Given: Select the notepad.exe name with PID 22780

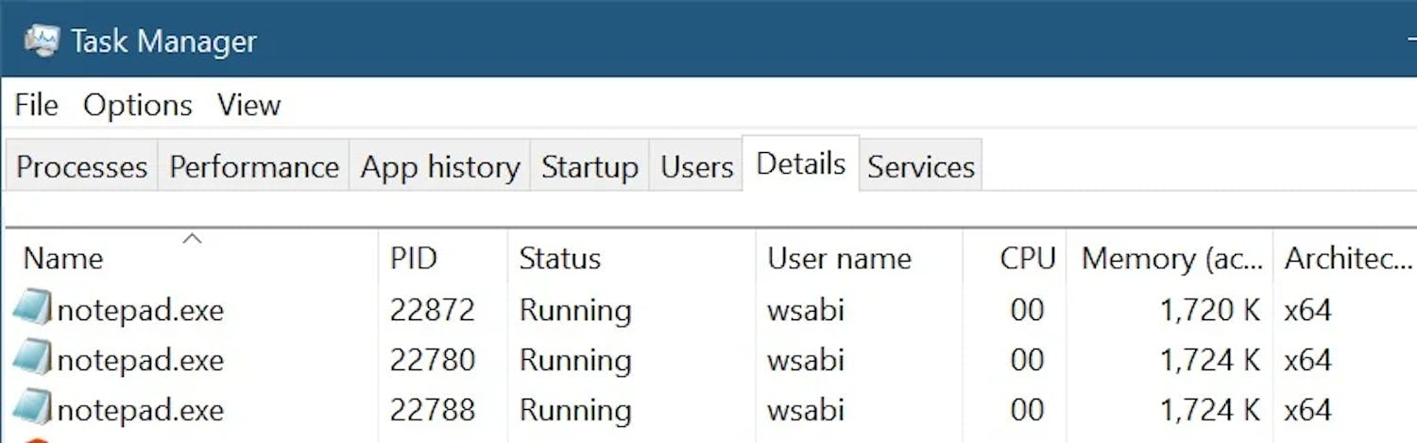Looking at the screenshot, I should point(141,360).
